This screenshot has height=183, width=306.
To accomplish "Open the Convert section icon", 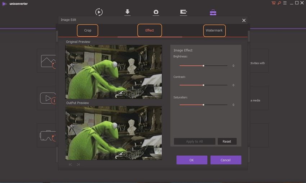I will tap(99, 12).
